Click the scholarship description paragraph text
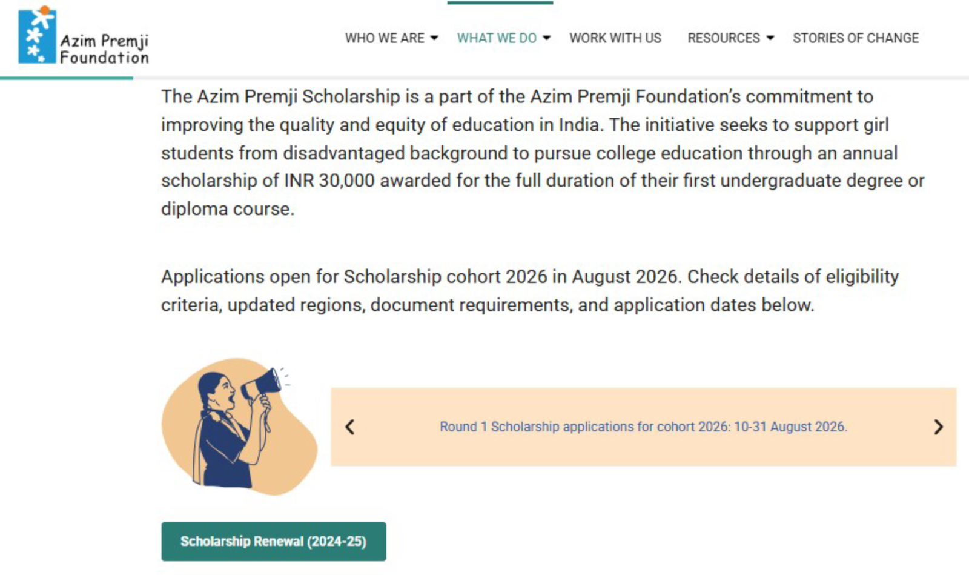The height and width of the screenshot is (575, 969). coord(543,153)
